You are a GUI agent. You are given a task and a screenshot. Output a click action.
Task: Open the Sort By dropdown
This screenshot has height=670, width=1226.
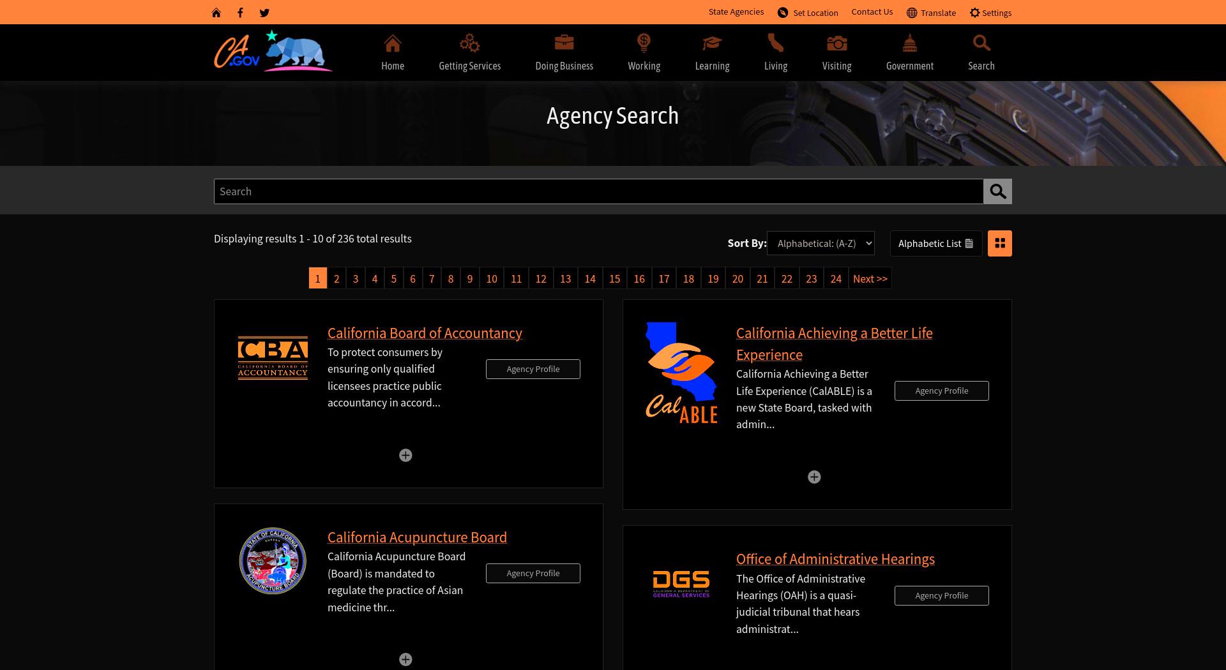pyautogui.click(x=821, y=243)
